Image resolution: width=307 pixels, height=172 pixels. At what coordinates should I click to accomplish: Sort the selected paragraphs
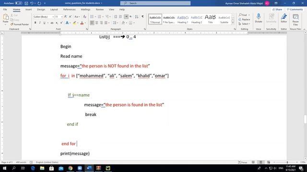(x=137, y=17)
